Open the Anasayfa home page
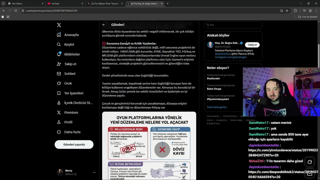The width and height of the screenshot is (320, 180). pyautogui.click(x=68, y=35)
